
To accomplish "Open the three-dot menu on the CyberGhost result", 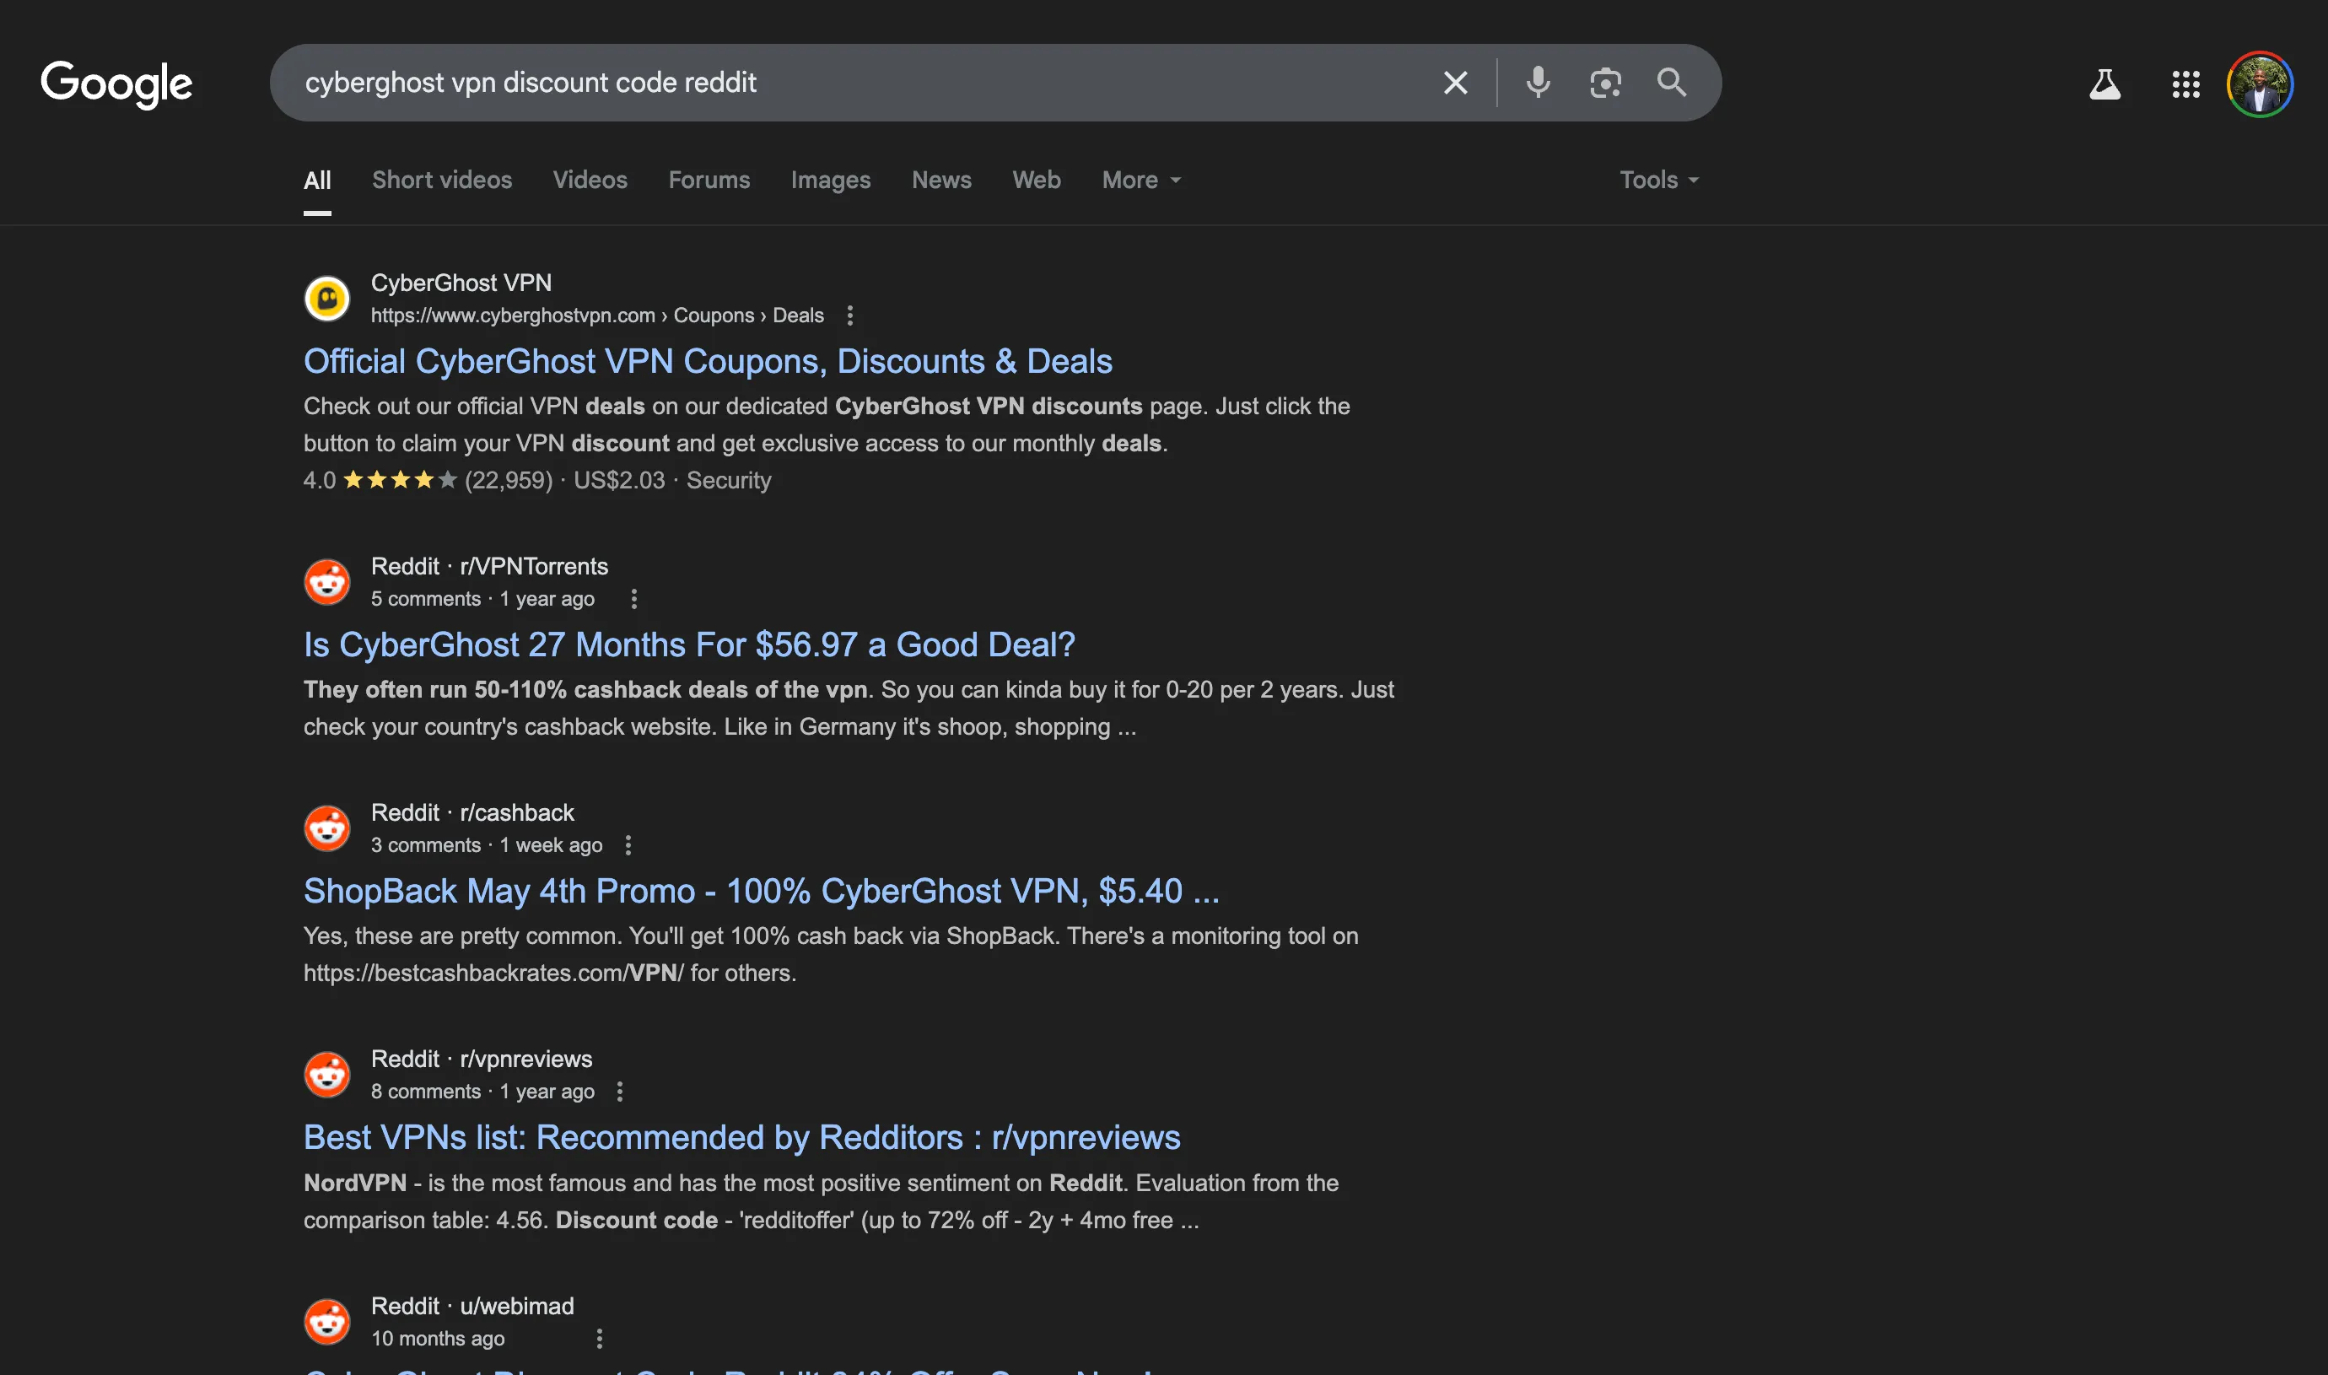I will pos(849,316).
